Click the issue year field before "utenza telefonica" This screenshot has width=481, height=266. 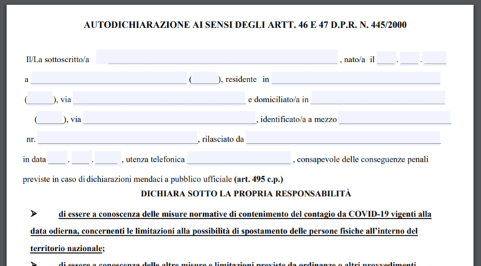pyautogui.click(x=108, y=158)
